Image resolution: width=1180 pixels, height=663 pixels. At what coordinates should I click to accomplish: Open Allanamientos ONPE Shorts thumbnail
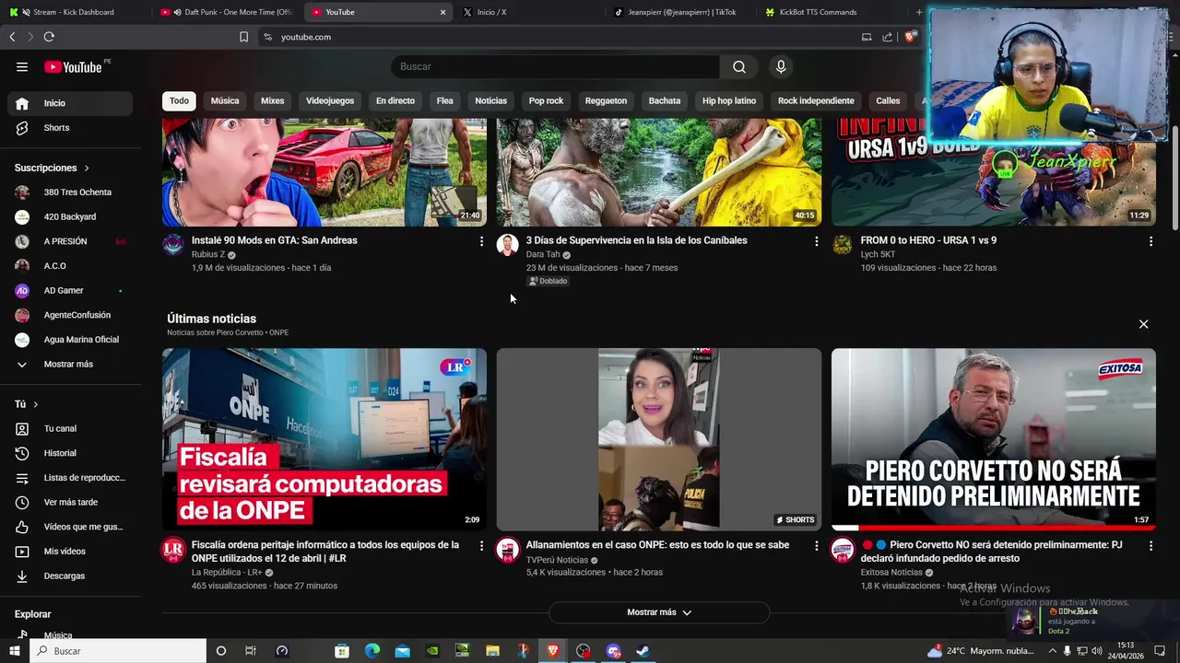(x=659, y=439)
